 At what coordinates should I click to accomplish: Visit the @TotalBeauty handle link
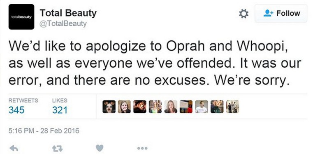(x=63, y=24)
